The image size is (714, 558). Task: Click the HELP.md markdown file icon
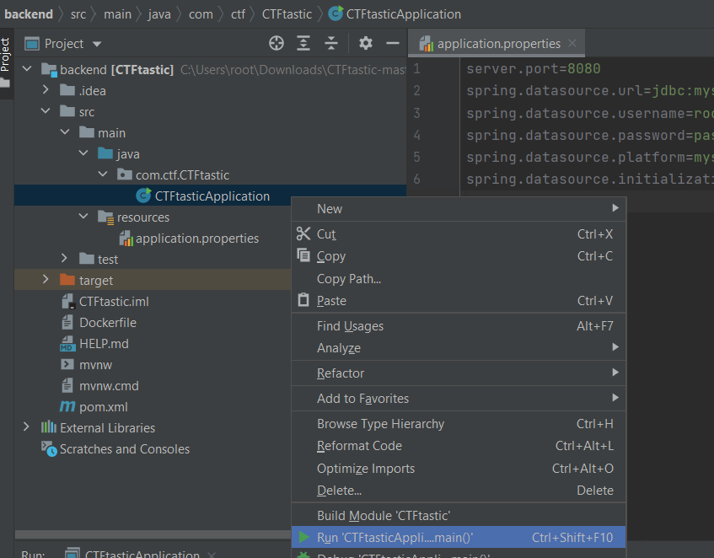tap(67, 344)
